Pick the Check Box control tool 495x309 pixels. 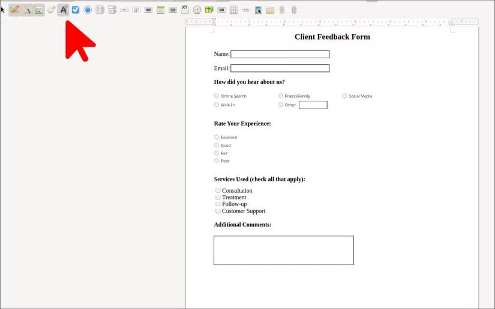tap(76, 10)
